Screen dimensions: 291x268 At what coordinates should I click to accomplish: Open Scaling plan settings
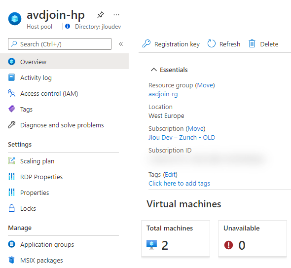[37, 161]
